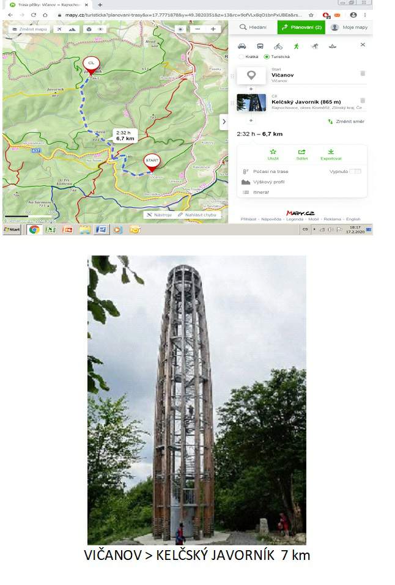Delete the Vičanov start waypoint
The image size is (395, 585).
click(363, 73)
